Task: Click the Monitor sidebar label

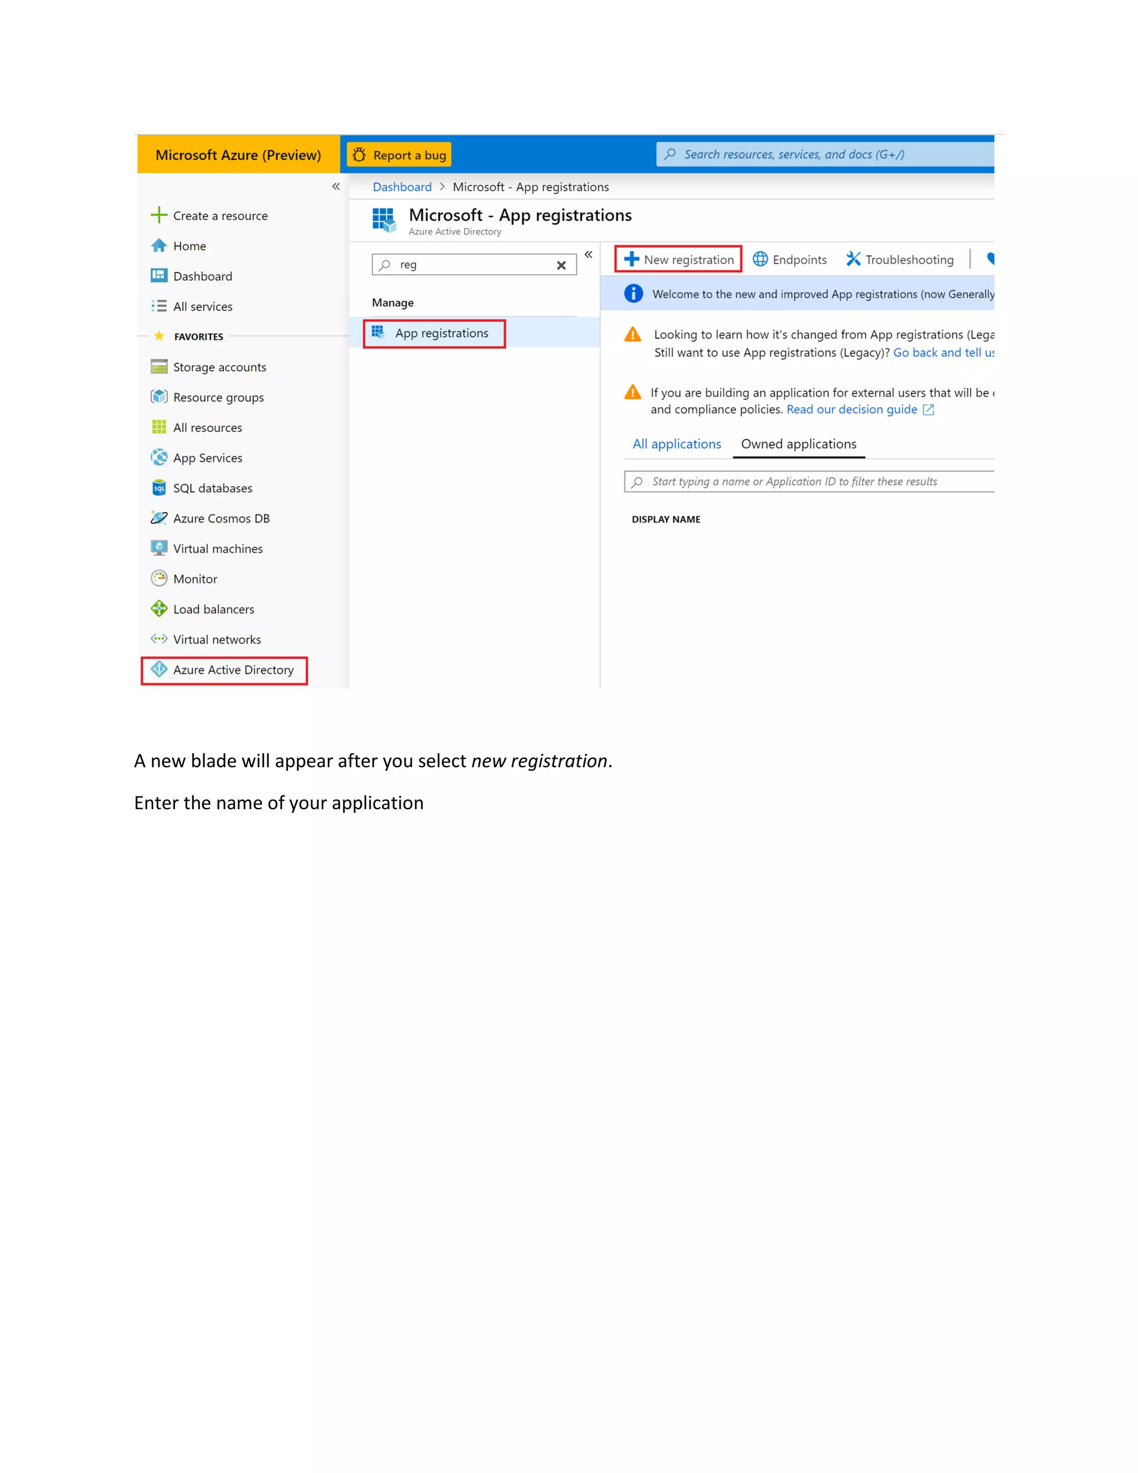Action: point(195,579)
